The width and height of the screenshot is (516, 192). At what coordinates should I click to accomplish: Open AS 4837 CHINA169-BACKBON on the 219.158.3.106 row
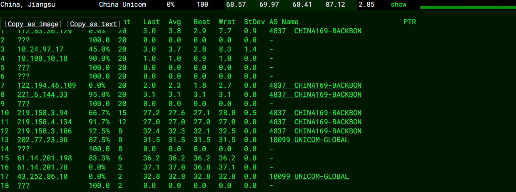pos(315,131)
